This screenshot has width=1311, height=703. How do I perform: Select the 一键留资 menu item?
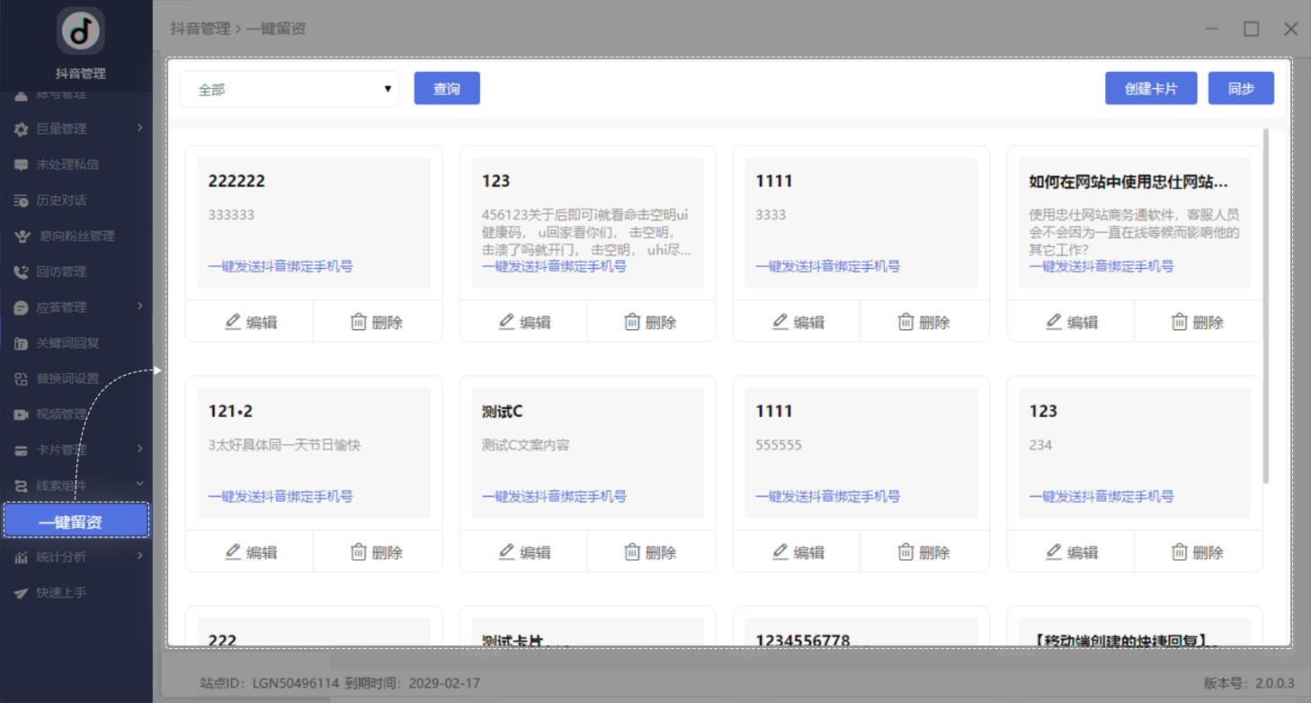click(76, 521)
